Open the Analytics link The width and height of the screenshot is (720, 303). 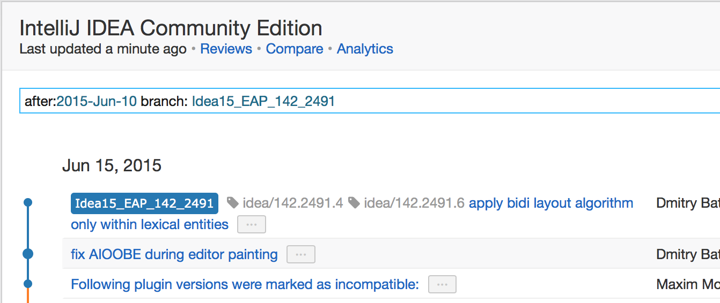(x=365, y=49)
